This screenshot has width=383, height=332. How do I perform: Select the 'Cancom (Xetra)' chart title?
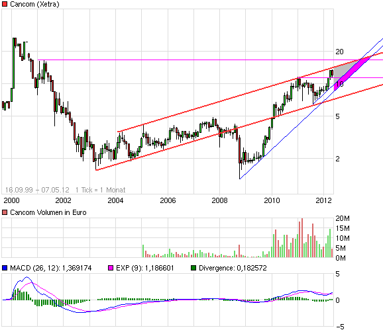(34, 4)
